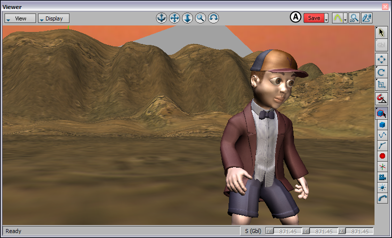
Task: Open the Display menu
Action: point(54,18)
